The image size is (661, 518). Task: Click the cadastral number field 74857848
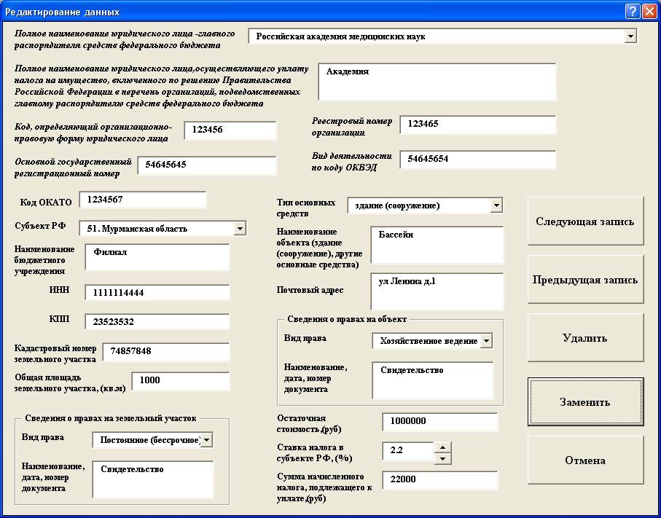(166, 353)
